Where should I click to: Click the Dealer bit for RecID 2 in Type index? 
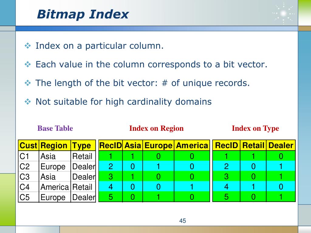tap(281, 166)
